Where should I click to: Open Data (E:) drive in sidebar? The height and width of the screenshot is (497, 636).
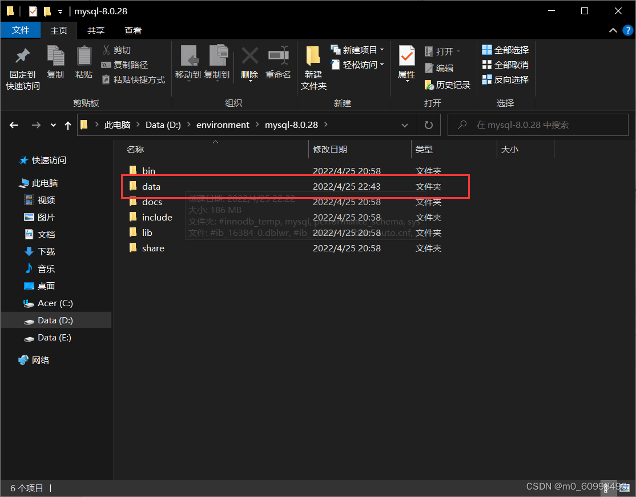point(47,338)
